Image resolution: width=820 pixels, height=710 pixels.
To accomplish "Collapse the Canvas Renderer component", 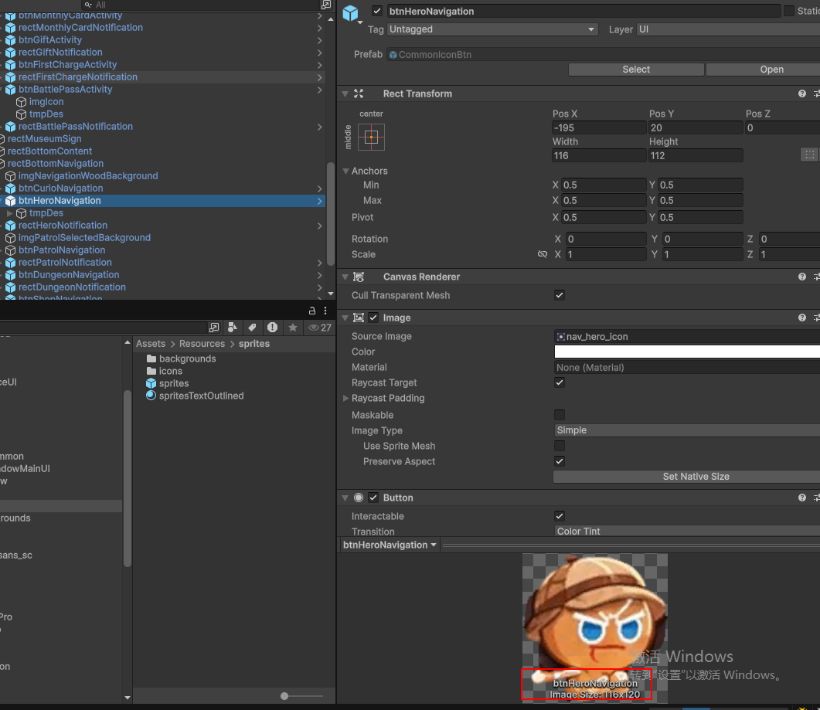I will pos(345,277).
